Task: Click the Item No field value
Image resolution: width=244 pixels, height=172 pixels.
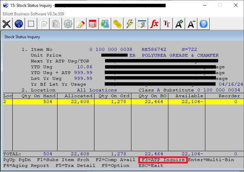Action: pyautogui.click(x=111, y=49)
